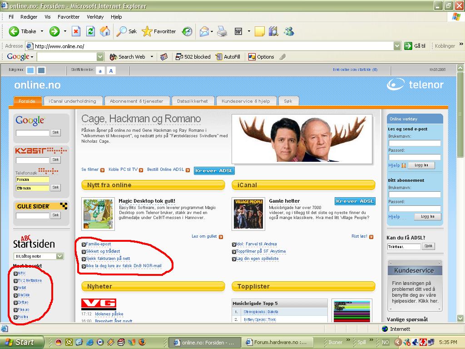Open the 'Se filmer' link
Viewport: 465px width, 349px height.
tap(90, 170)
